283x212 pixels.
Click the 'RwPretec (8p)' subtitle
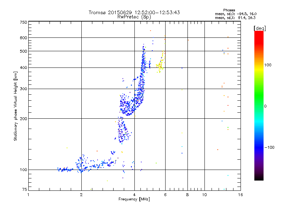pyautogui.click(x=134, y=17)
